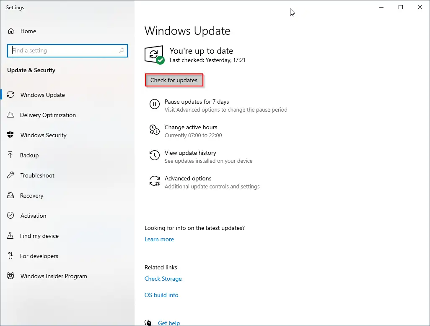Open Delivery Optimization settings

[x=48, y=115]
